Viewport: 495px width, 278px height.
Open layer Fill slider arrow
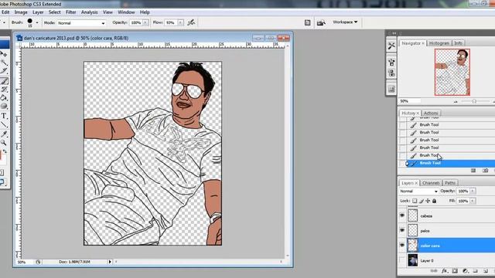point(473,201)
